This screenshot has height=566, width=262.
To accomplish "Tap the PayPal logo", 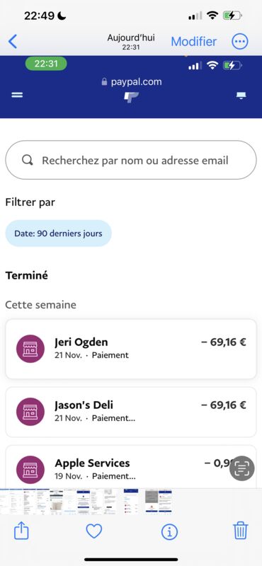I will (x=131, y=97).
